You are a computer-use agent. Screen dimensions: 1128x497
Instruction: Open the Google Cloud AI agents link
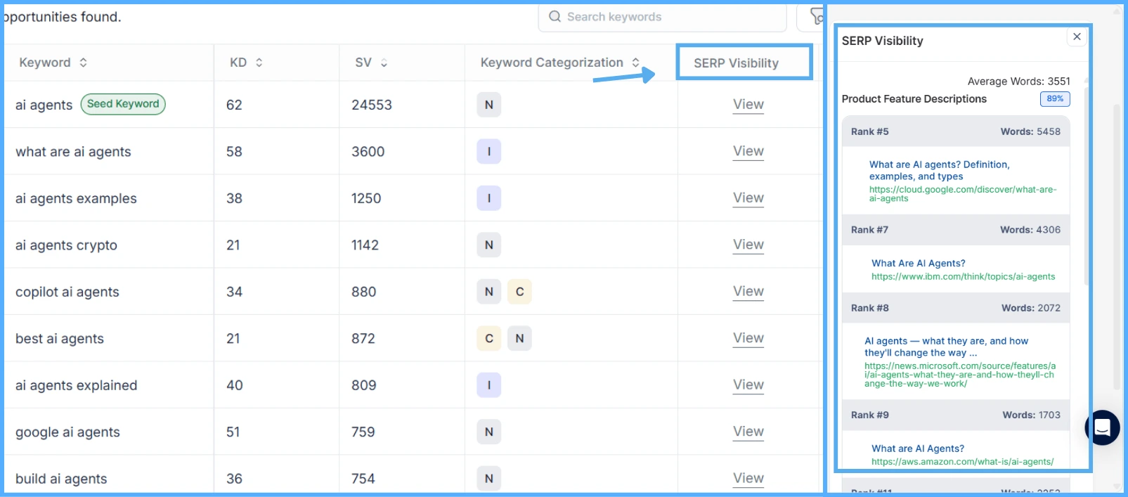coord(939,170)
